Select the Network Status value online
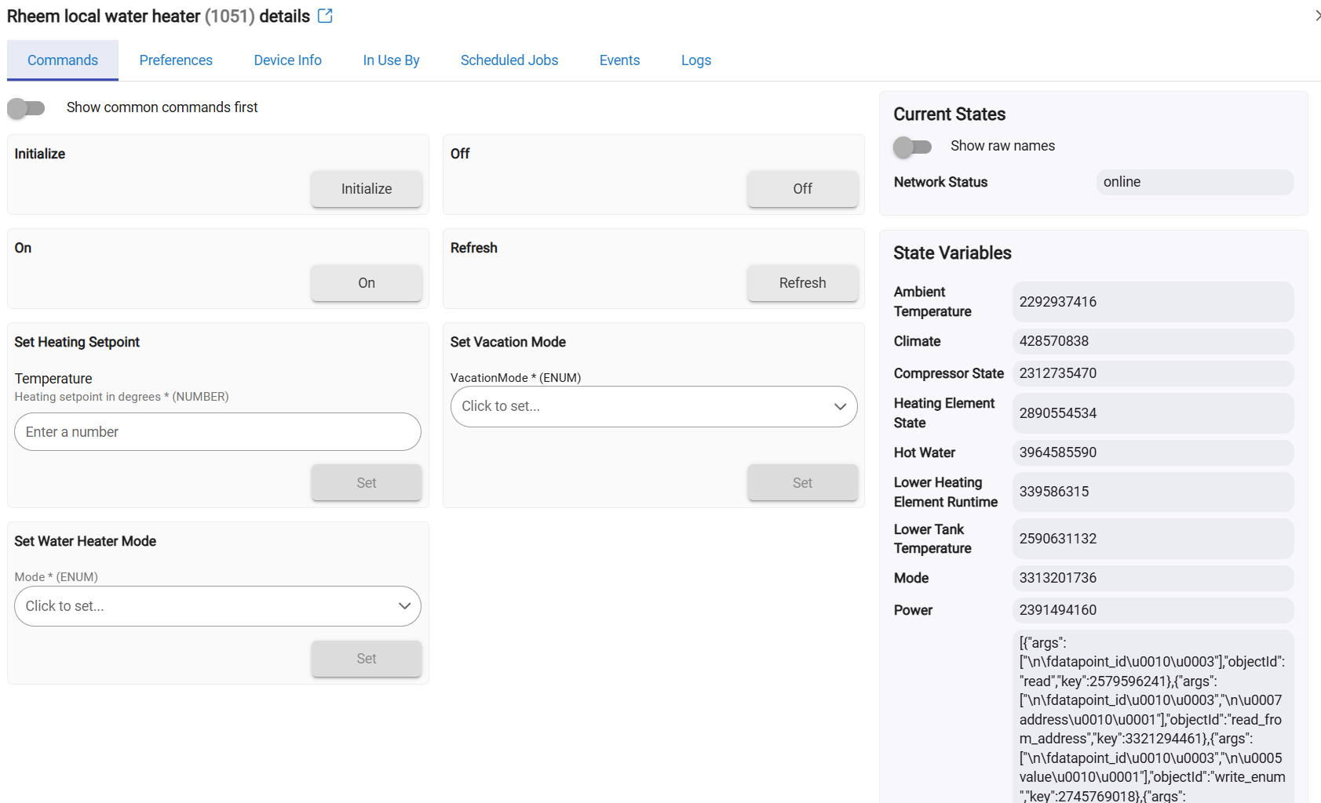Screen dimensions: 1321x803 point(1195,182)
